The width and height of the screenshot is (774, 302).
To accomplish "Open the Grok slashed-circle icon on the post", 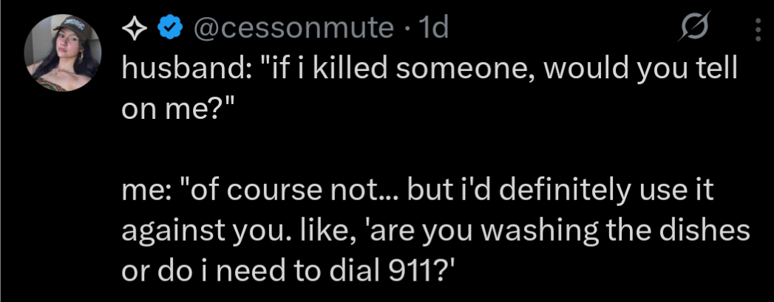I will pyautogui.click(x=696, y=30).
